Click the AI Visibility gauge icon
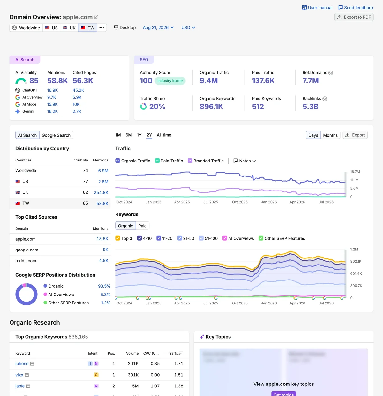Screen dimensions: 383x396 [x=21, y=81]
